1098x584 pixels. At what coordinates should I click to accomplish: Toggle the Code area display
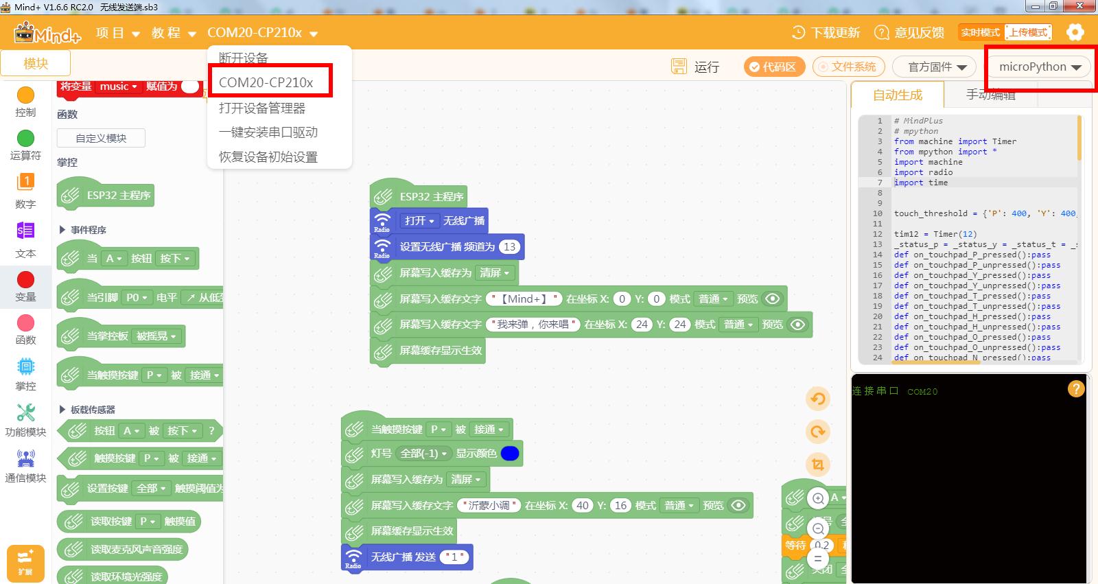[x=773, y=67]
